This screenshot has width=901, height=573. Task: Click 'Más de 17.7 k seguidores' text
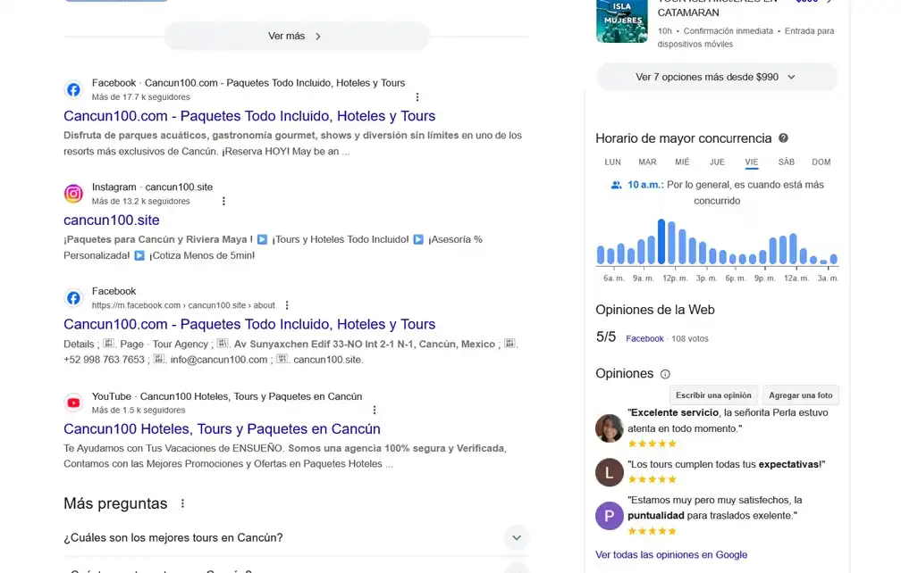141,97
